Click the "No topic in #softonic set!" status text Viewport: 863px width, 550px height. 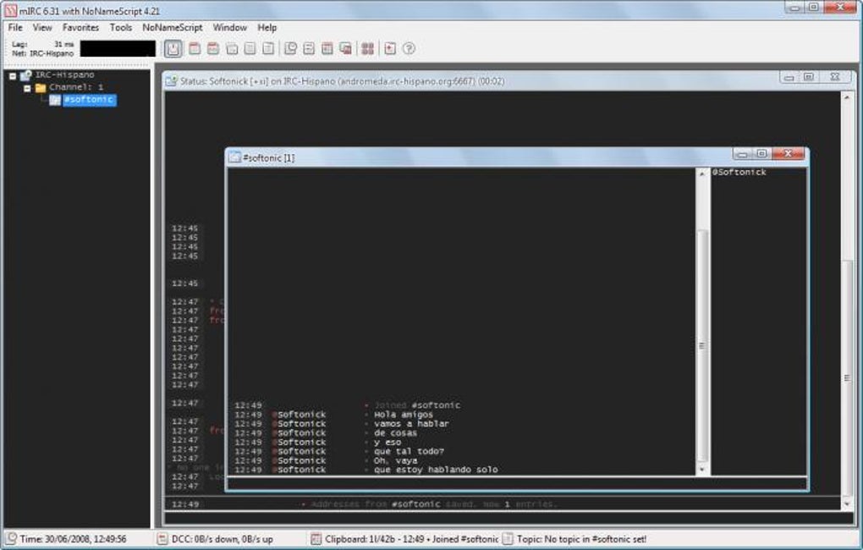click(x=595, y=539)
